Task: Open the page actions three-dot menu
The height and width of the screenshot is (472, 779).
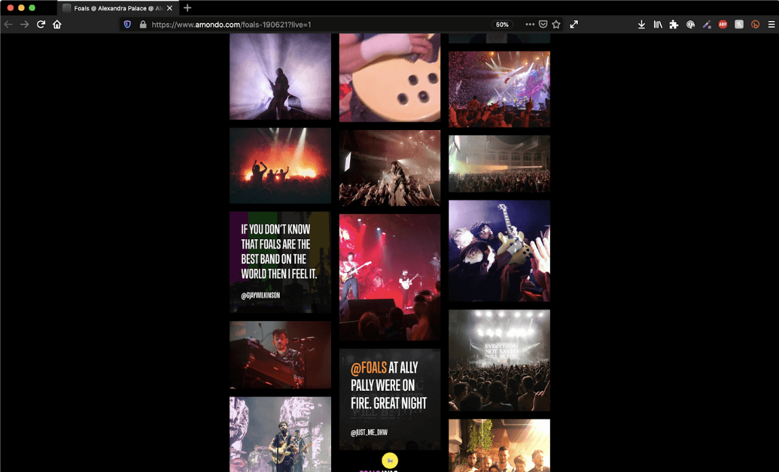Action: point(530,24)
